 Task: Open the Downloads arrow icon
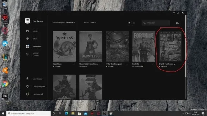27,79
